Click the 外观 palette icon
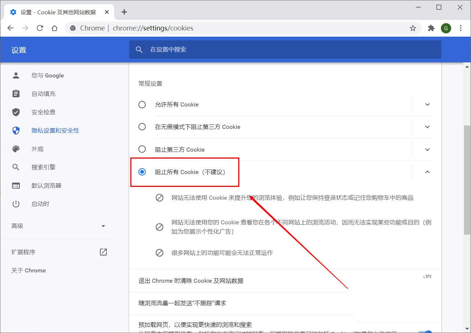Image resolution: width=471 pixels, height=333 pixels. click(x=16, y=149)
